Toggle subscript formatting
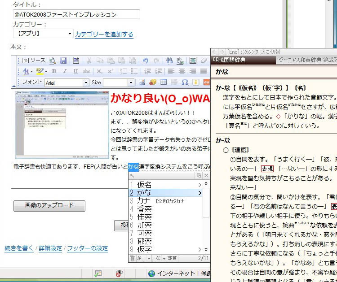The width and height of the screenshot is (337, 282). (x=99, y=71)
